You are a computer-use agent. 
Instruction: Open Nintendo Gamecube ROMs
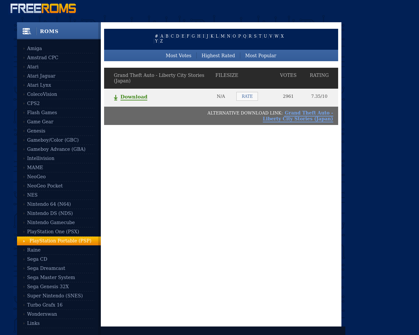pyautogui.click(x=51, y=222)
